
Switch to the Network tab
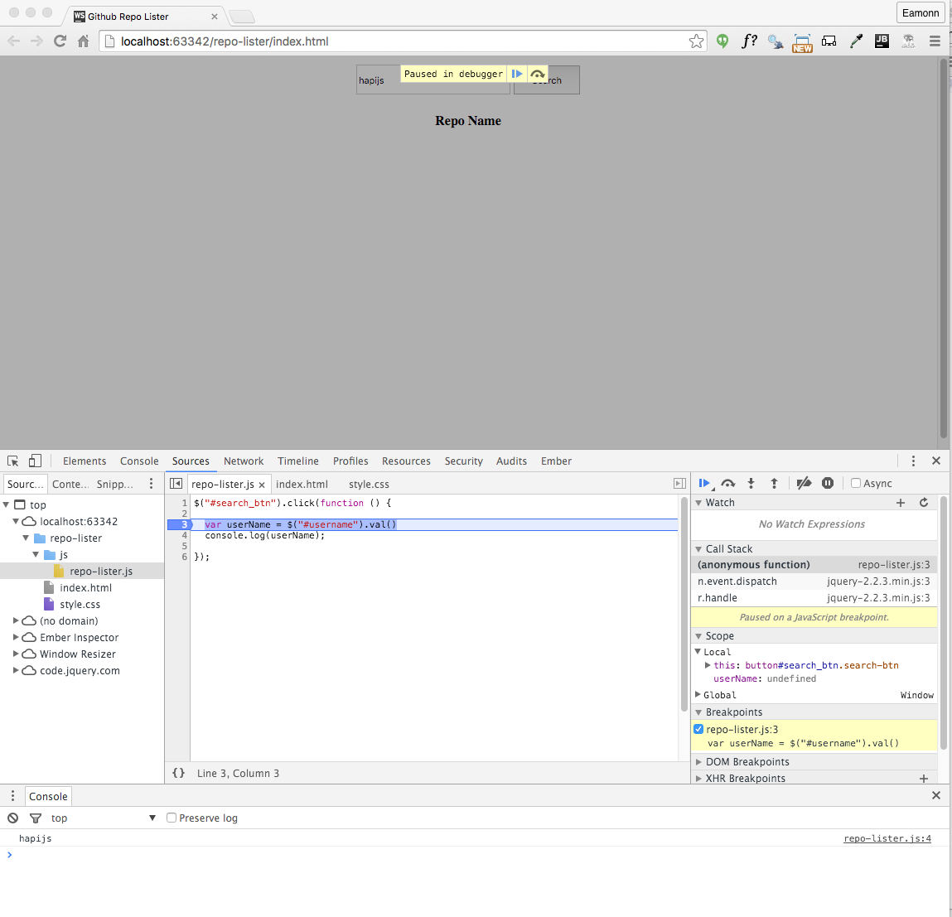(244, 461)
